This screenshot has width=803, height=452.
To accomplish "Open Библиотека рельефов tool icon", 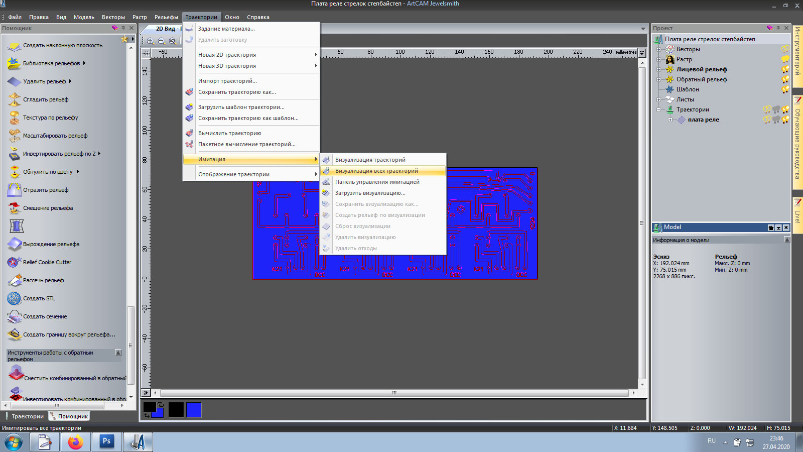I will 15,64.
